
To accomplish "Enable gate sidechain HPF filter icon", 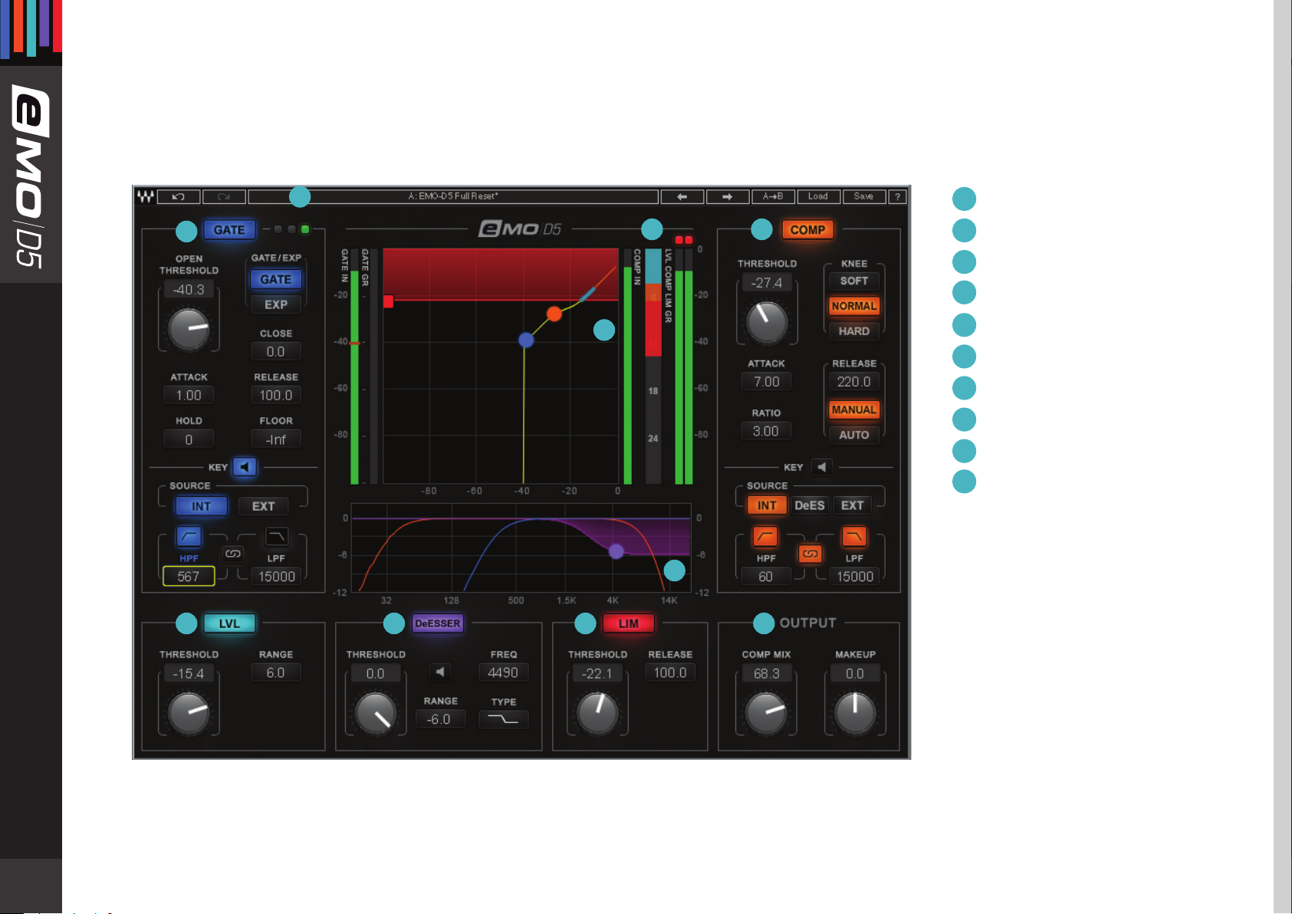I will pyautogui.click(x=189, y=536).
